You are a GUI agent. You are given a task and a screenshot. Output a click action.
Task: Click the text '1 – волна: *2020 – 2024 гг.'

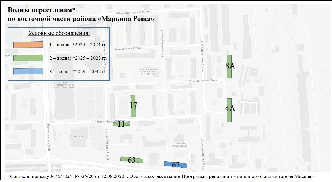78,45
